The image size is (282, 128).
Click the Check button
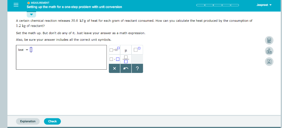point(52,121)
